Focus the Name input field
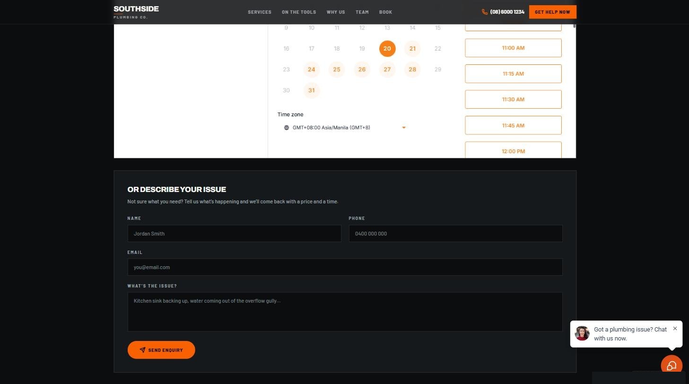The image size is (689, 384). (x=234, y=234)
